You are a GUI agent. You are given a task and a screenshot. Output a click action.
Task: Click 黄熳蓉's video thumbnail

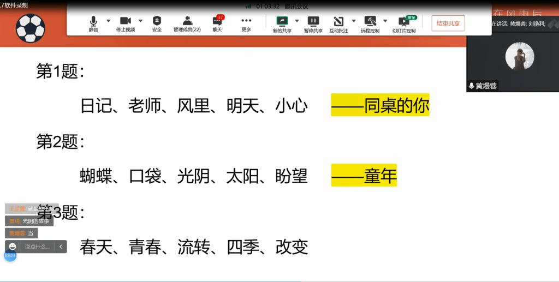[x=512, y=59]
